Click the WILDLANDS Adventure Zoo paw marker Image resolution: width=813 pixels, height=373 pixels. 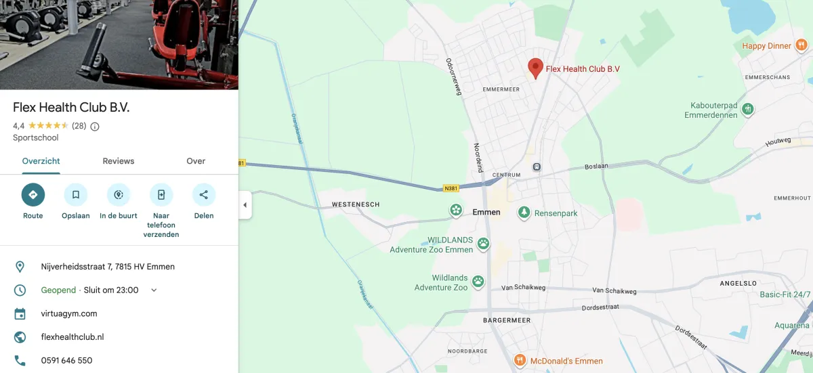pos(484,242)
